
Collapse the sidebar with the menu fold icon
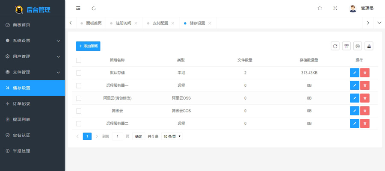pyautogui.click(x=78, y=9)
